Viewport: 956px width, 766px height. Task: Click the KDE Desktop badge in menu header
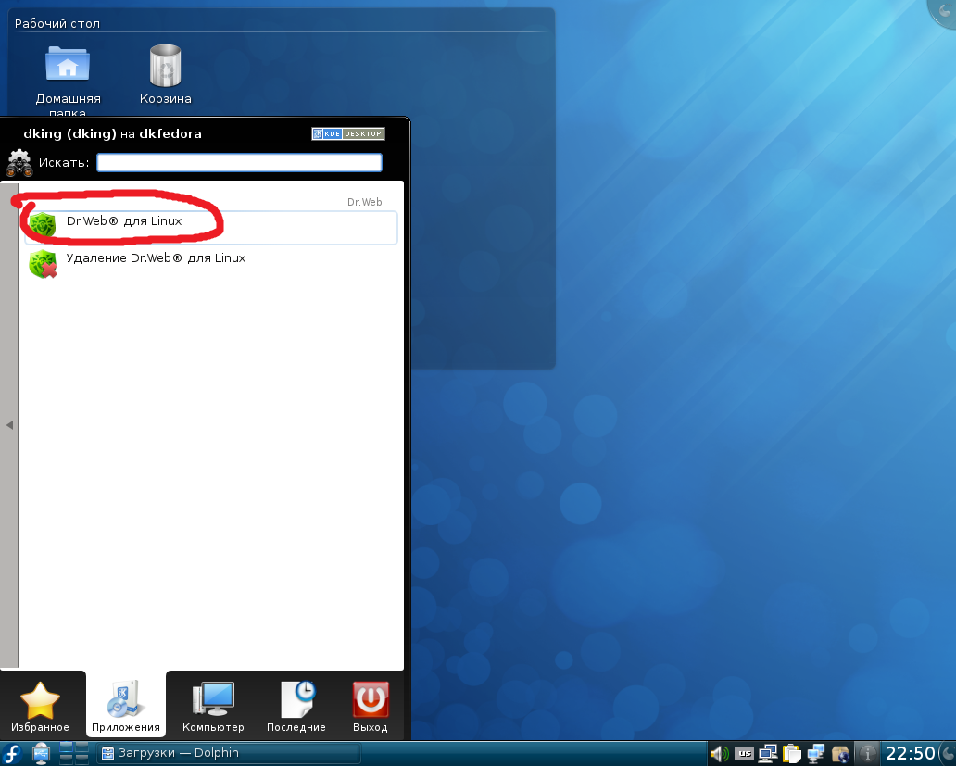pos(348,133)
